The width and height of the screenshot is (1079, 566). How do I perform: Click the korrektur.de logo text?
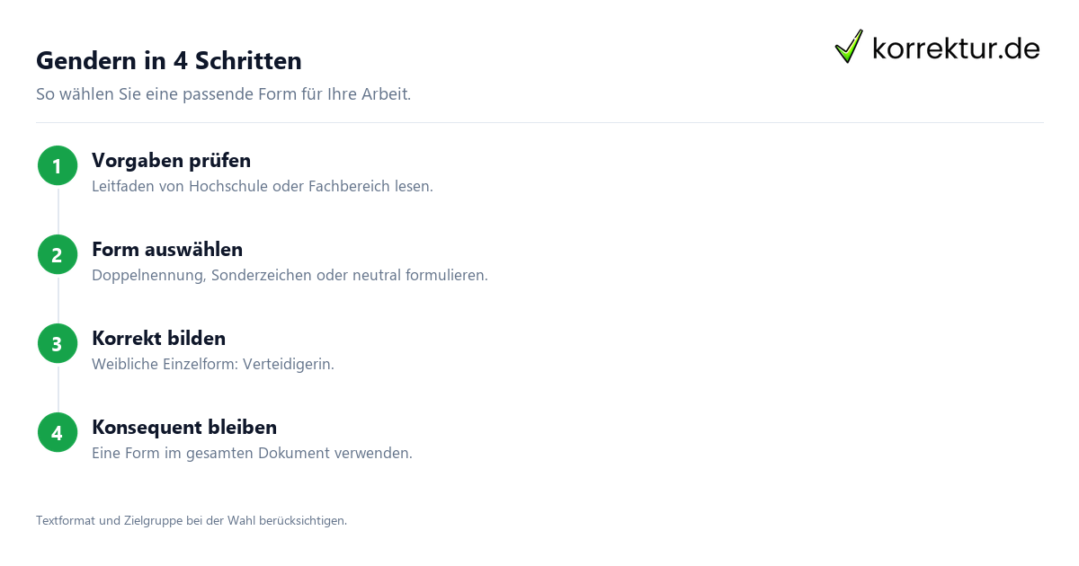tap(956, 49)
